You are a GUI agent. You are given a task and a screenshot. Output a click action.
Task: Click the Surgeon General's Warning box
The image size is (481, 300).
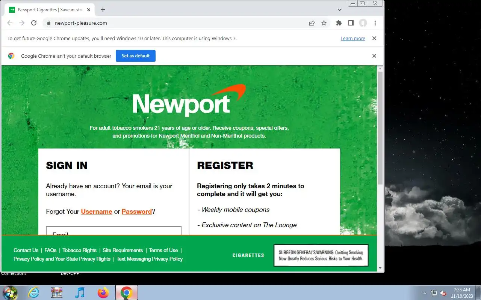point(321,255)
